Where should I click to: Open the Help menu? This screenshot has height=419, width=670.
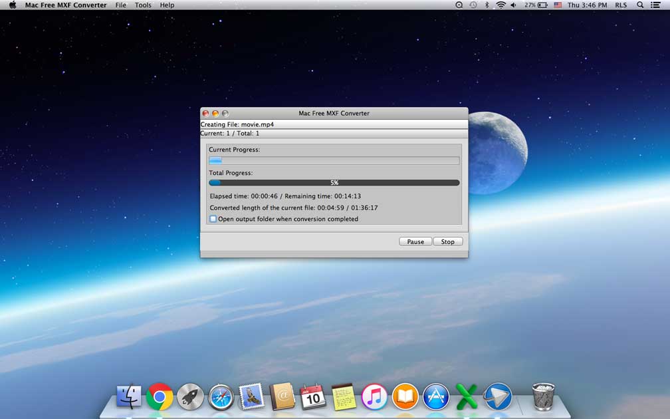point(167,5)
